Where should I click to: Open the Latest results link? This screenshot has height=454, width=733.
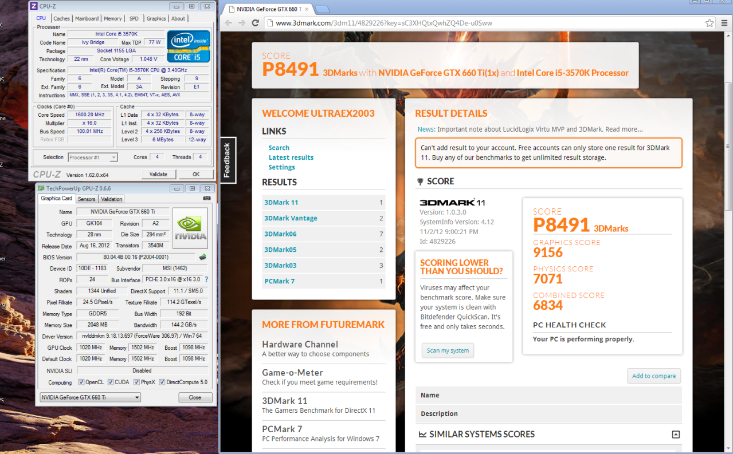291,157
